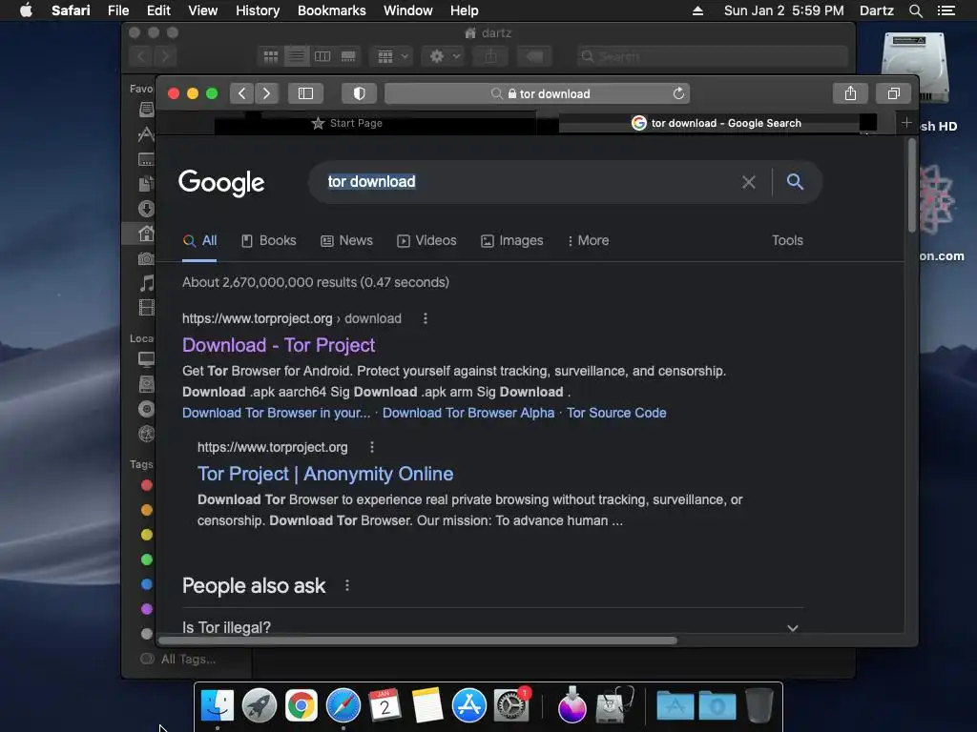Open the Safari History menu
This screenshot has height=732, width=977.
(x=258, y=10)
